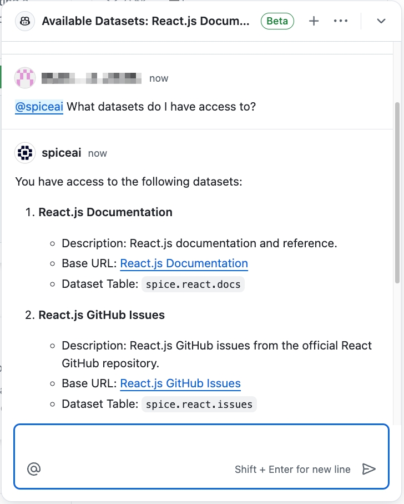Click the spiceai extension avatar icon
Screen dimensions: 404x504
(x=25, y=153)
